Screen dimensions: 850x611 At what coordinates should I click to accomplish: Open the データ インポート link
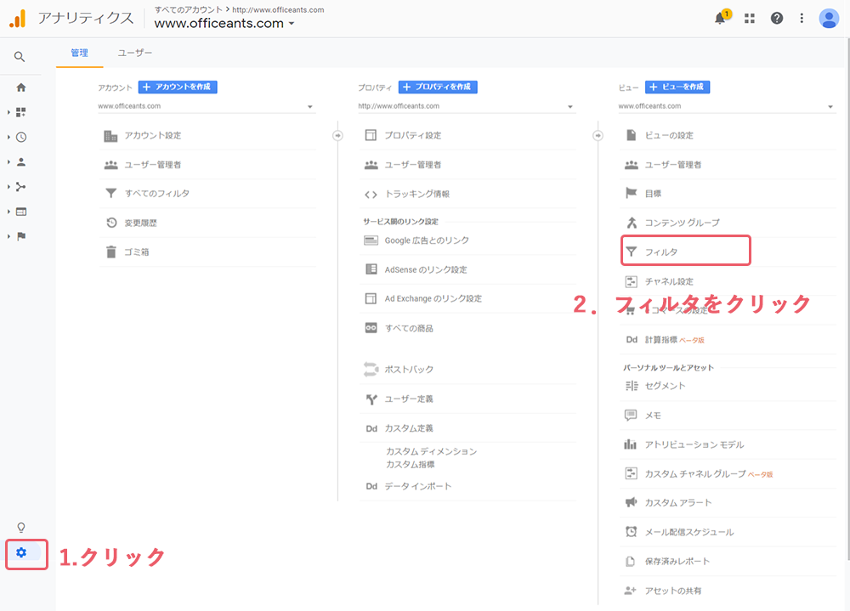pyautogui.click(x=418, y=486)
